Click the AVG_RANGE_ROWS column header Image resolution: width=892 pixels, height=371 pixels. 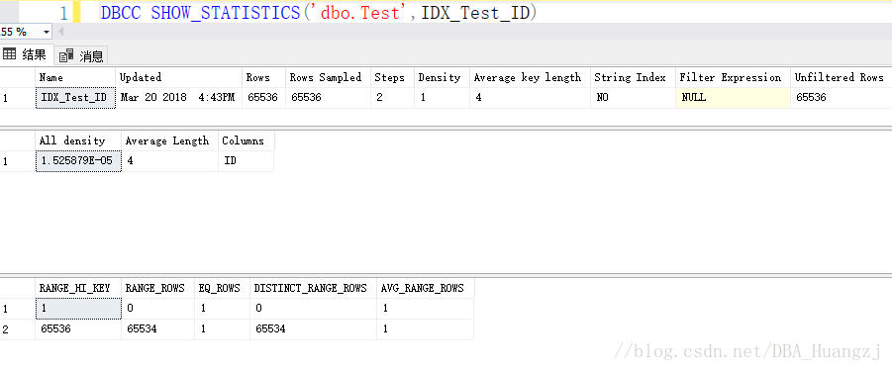(x=425, y=288)
